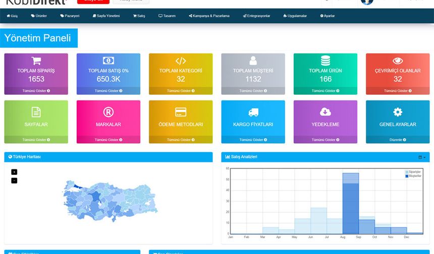Open the Uygulamalar menu

[295, 16]
